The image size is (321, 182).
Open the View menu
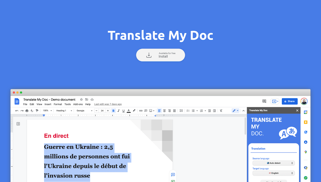coord(39,104)
